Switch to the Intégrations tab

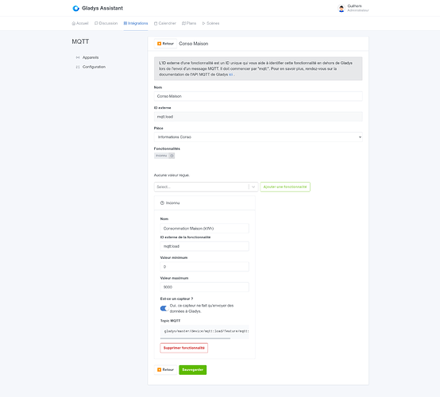pyautogui.click(x=136, y=23)
